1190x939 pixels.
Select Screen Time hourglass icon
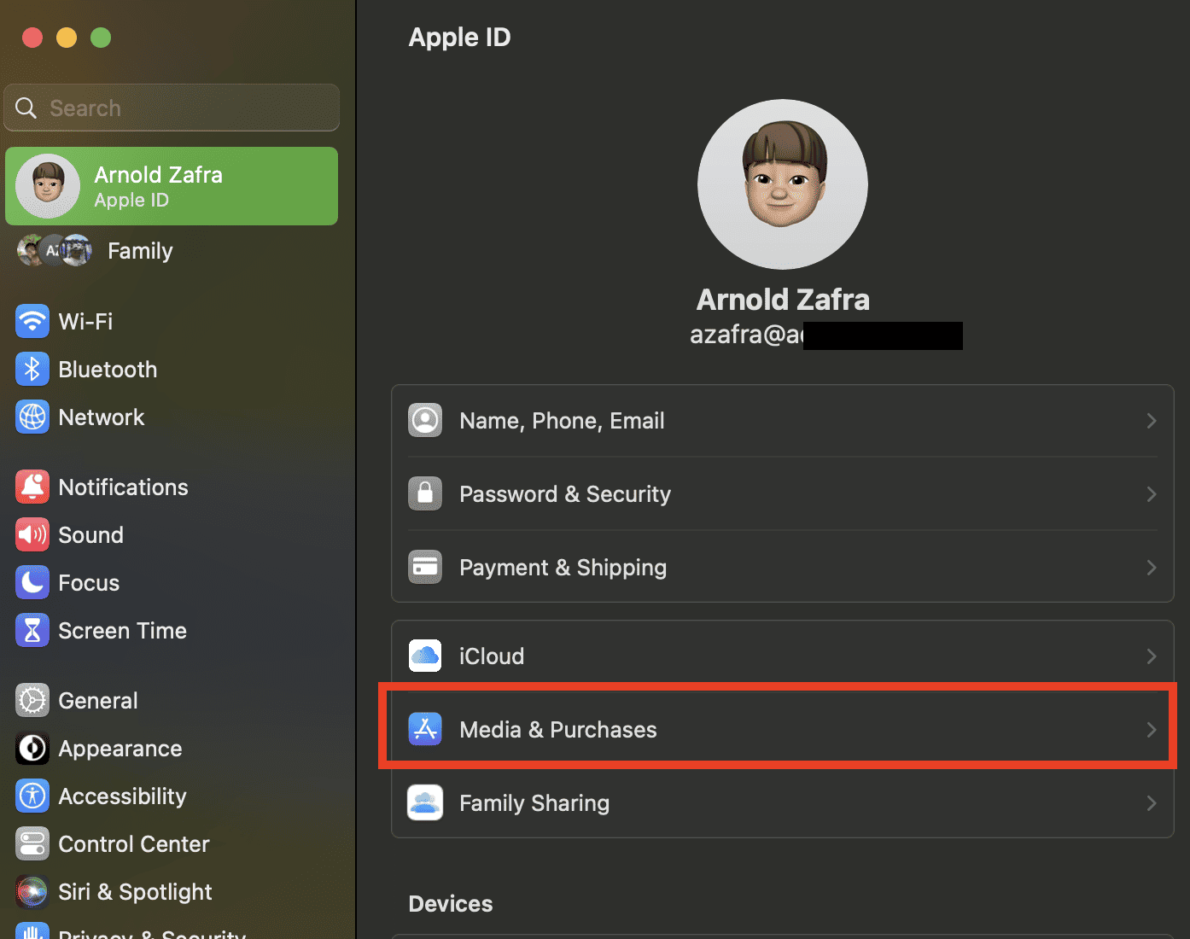tap(32, 631)
